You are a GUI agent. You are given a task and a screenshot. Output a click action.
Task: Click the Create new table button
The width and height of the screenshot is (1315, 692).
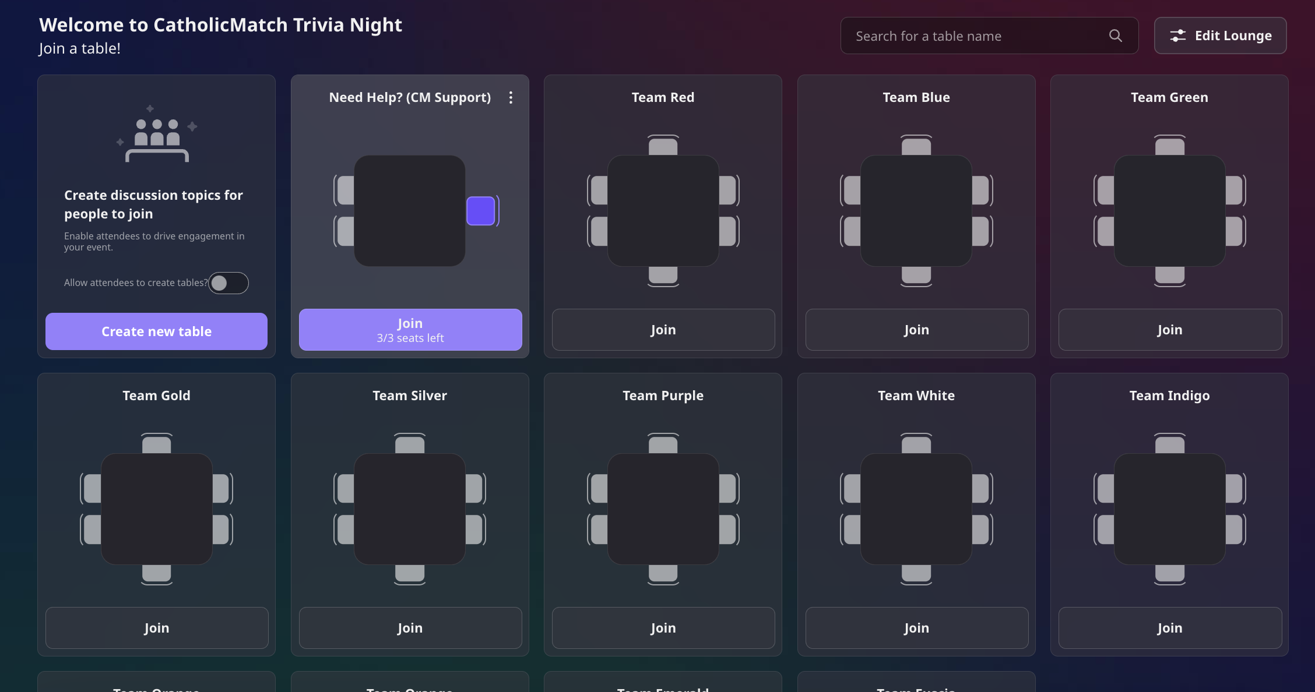pyautogui.click(x=156, y=331)
